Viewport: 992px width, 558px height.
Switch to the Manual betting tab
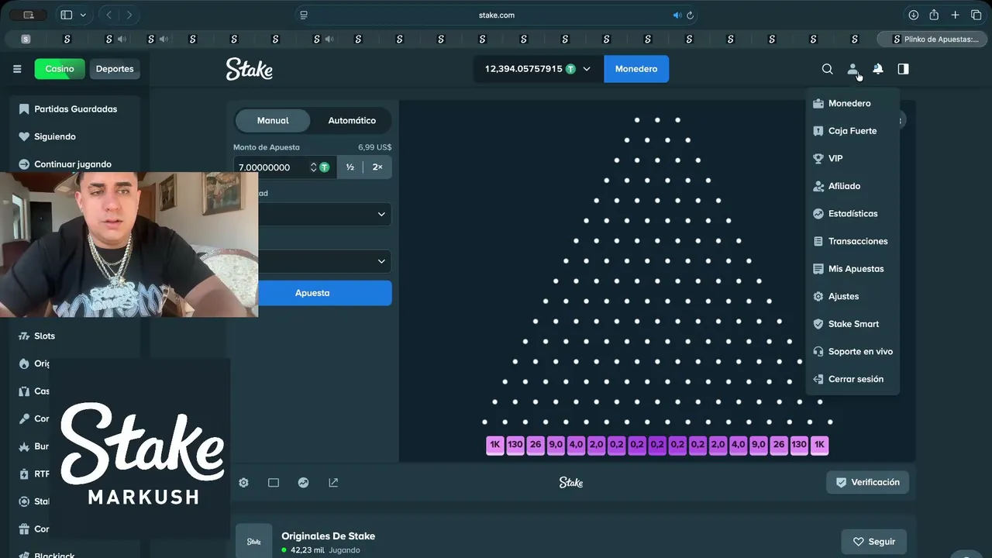tap(273, 120)
